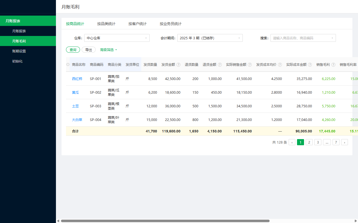Click actual cost 28,750.00 for 土豆
The width and height of the screenshot is (358, 223).
click(x=304, y=106)
